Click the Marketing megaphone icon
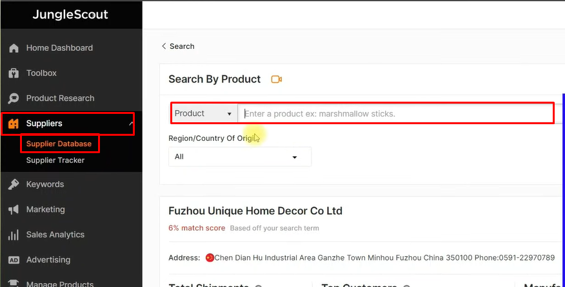The image size is (565, 287). (14, 209)
